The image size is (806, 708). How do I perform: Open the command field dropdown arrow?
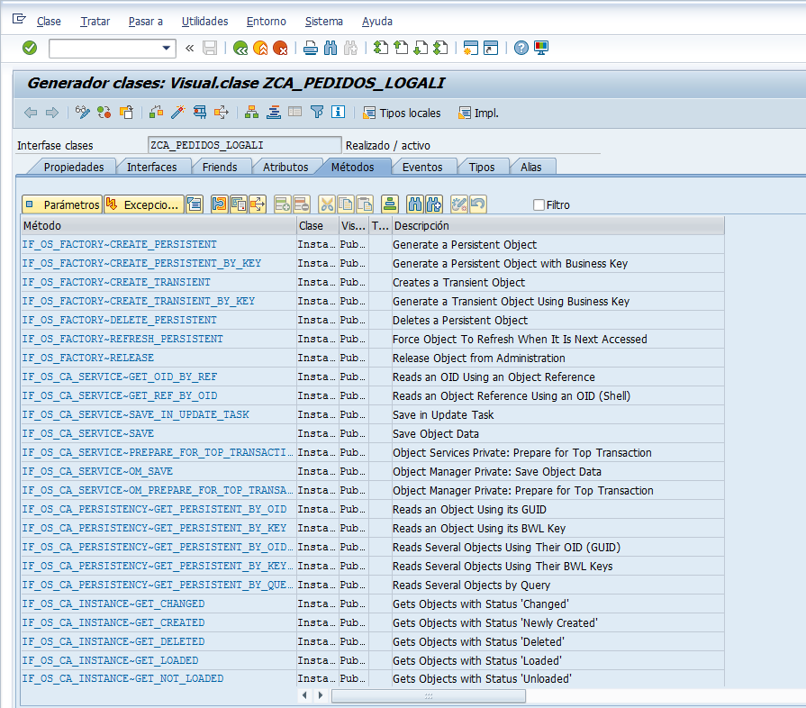166,48
